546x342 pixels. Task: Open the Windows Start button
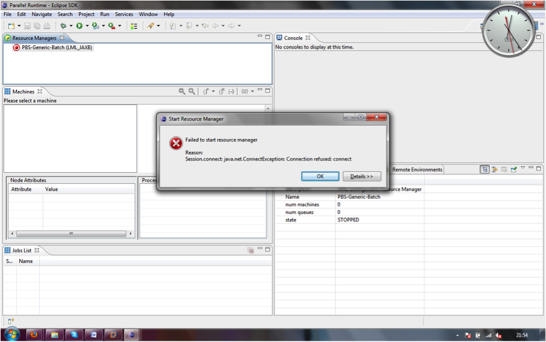tap(12, 335)
